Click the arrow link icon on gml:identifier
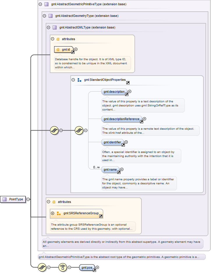Screen dimensions: 211x273 tap(123, 145)
